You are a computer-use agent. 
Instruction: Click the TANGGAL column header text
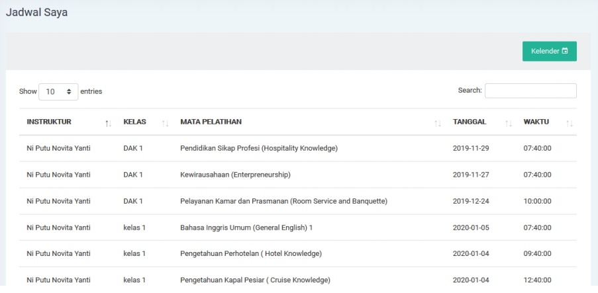[470, 122]
